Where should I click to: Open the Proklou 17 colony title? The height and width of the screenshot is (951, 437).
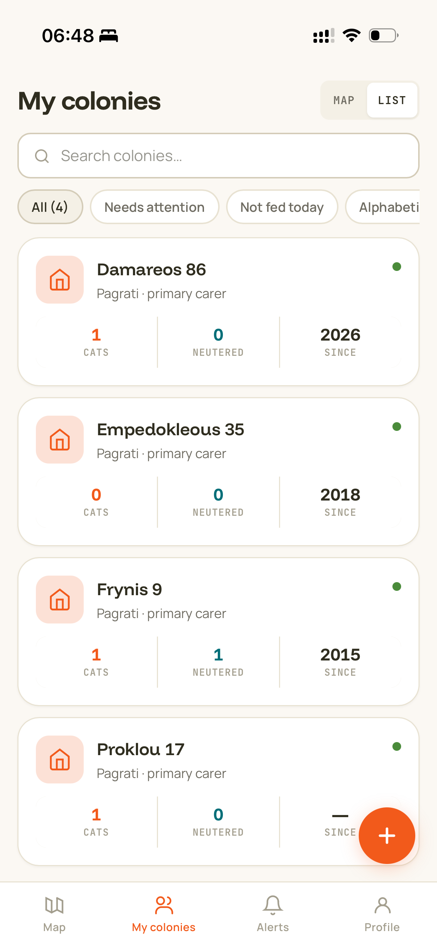pyautogui.click(x=141, y=749)
